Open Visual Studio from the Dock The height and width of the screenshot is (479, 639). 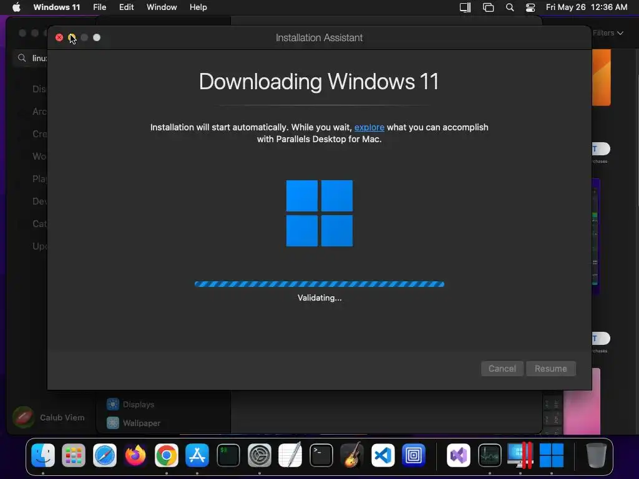click(x=459, y=455)
